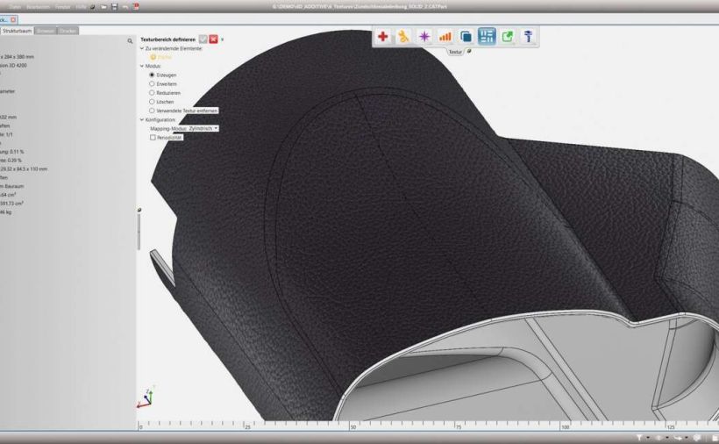The image size is (719, 444).
Task: Click the search magnifier in the left panel
Action: pos(131,41)
